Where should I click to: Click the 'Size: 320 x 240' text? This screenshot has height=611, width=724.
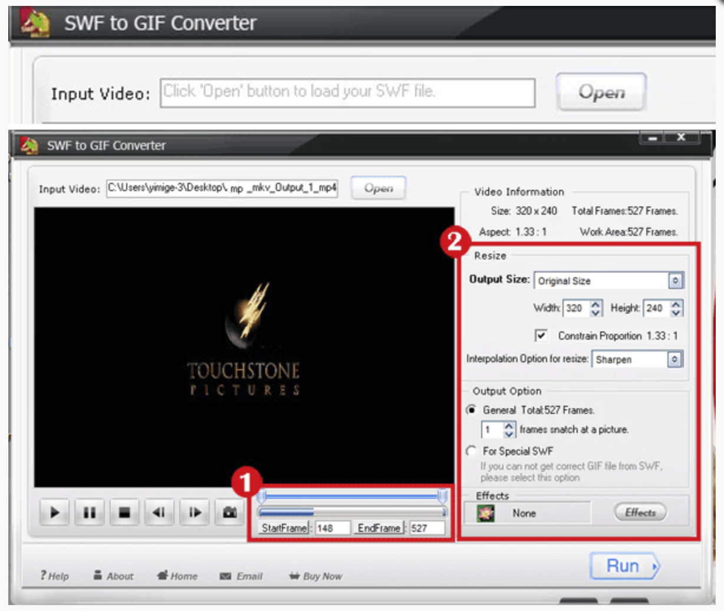click(524, 211)
